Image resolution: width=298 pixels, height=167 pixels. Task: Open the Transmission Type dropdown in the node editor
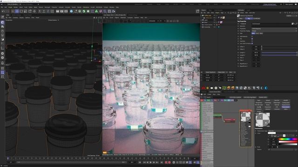click(x=283, y=131)
